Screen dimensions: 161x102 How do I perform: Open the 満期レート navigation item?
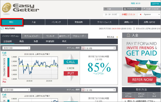pyautogui.click(x=129, y=22)
